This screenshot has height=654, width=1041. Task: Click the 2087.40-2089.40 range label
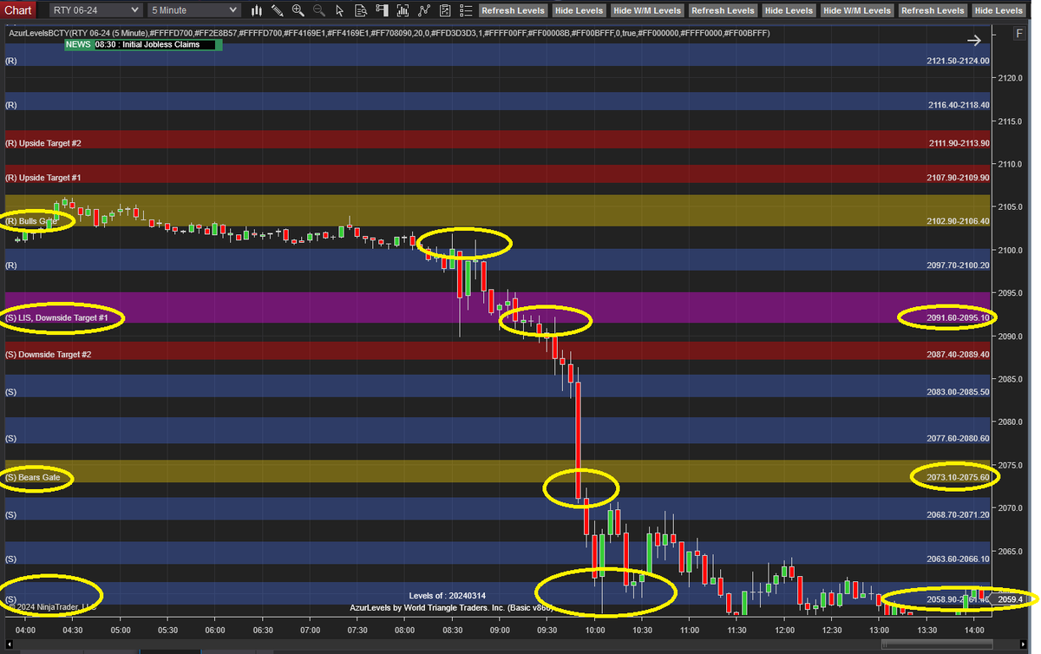(x=958, y=355)
